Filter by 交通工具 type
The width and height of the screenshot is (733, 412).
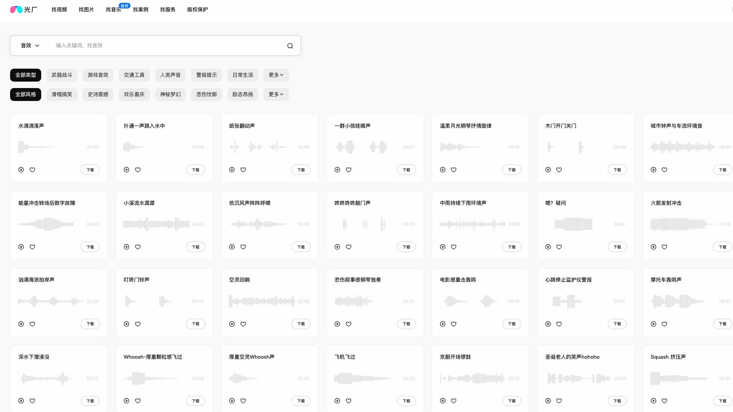(x=134, y=75)
